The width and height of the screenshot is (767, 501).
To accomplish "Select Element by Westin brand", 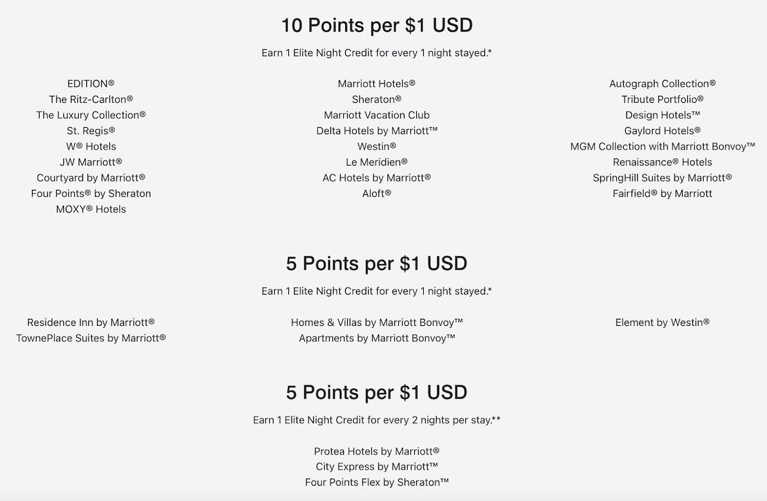I will [662, 323].
